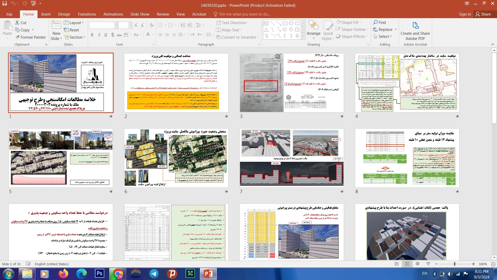The width and height of the screenshot is (497, 280).
Task: Open the File tab
Action: click(x=9, y=14)
